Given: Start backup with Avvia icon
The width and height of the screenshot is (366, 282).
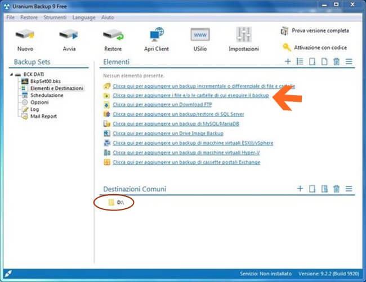Looking at the screenshot, I should 69,35.
